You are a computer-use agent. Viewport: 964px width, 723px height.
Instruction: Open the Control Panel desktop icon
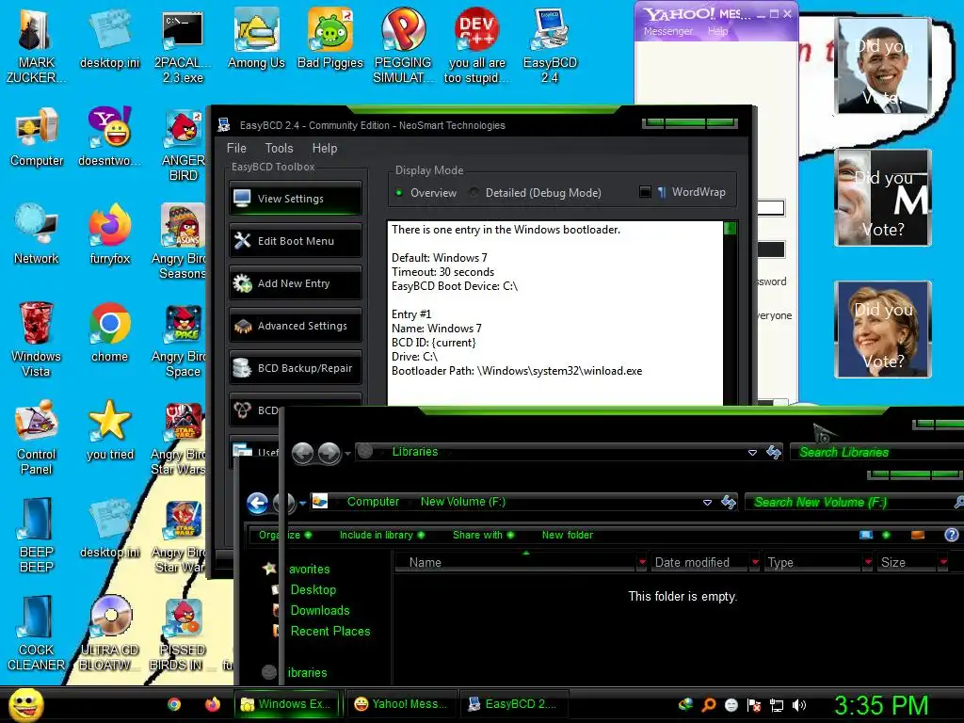click(37, 438)
